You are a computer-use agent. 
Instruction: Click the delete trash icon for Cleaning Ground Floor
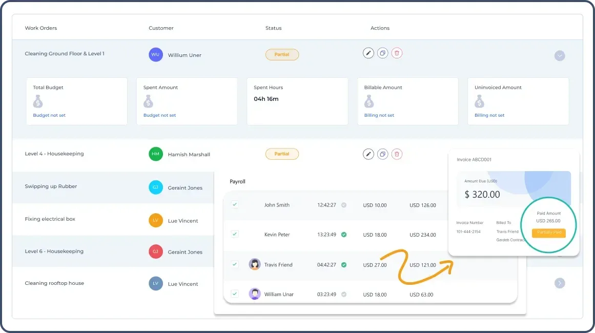click(x=397, y=52)
